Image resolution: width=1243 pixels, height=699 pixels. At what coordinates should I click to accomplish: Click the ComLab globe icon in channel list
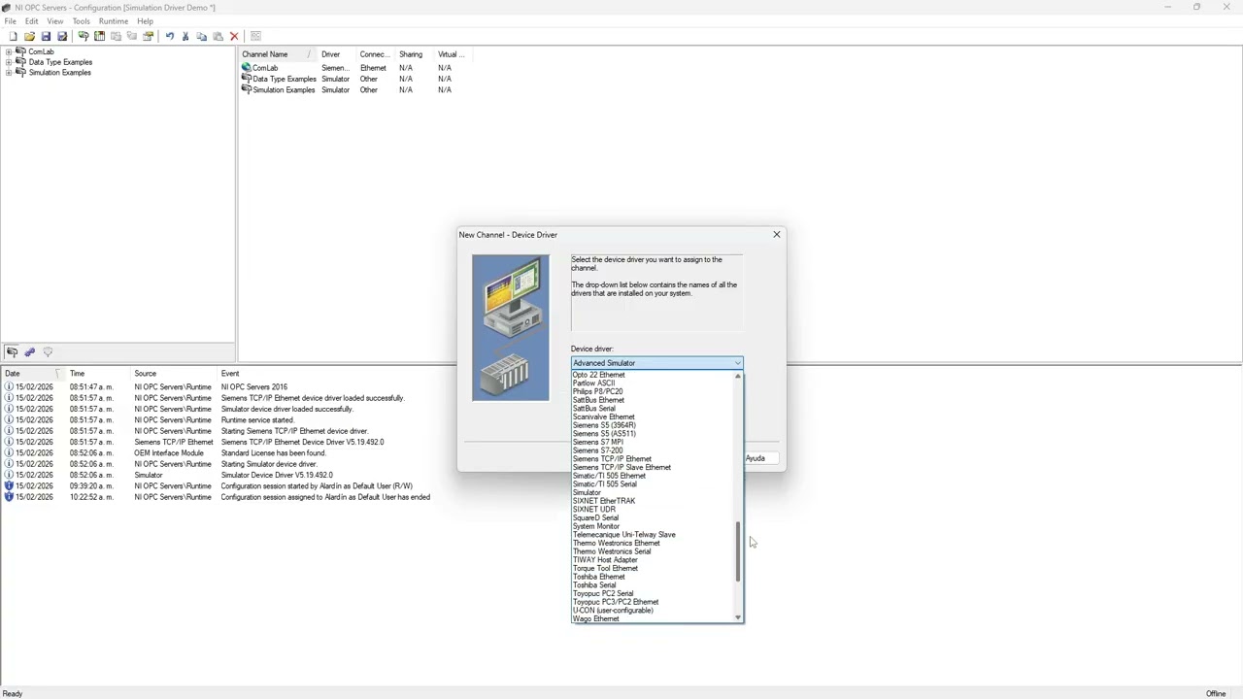click(x=247, y=68)
